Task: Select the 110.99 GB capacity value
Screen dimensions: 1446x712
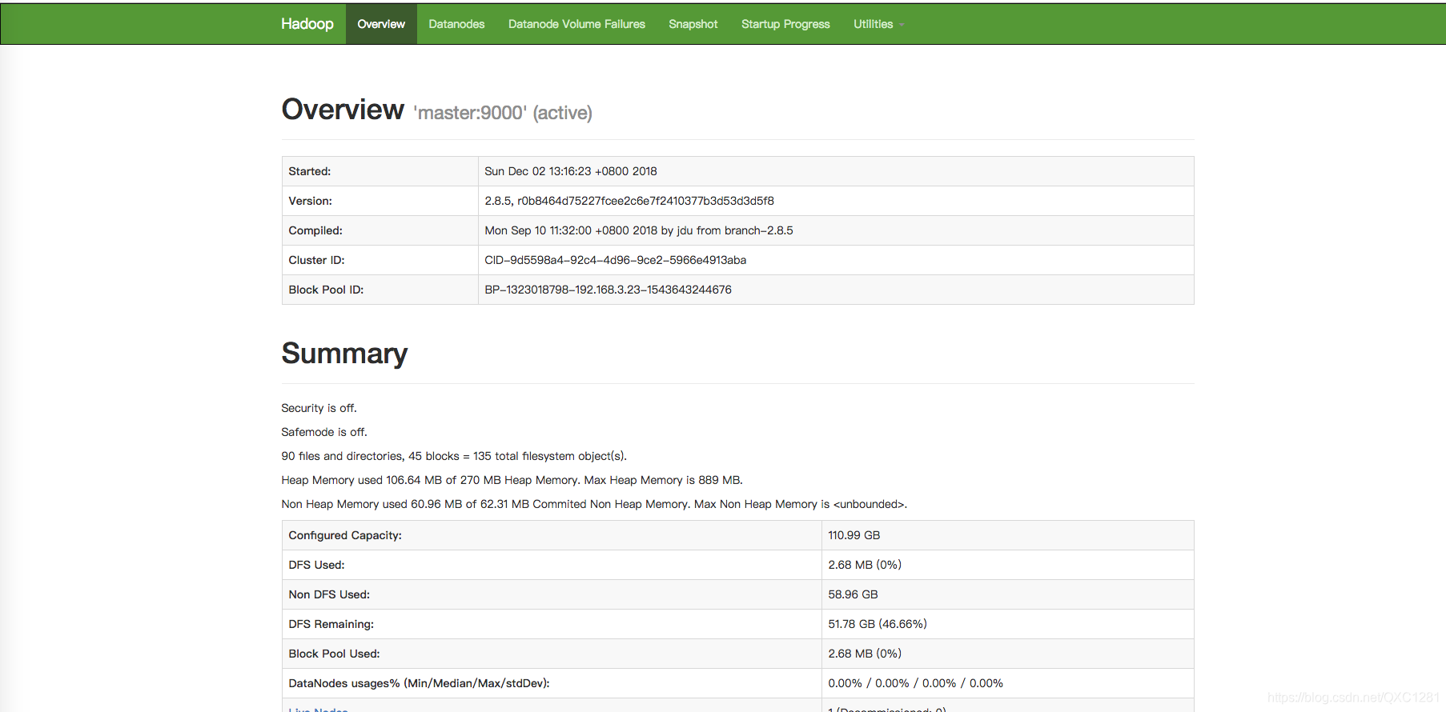Action: click(x=854, y=535)
